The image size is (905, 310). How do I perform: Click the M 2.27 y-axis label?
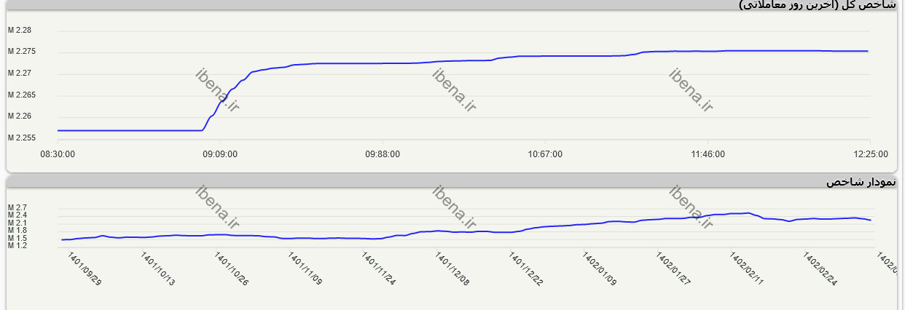(20, 73)
